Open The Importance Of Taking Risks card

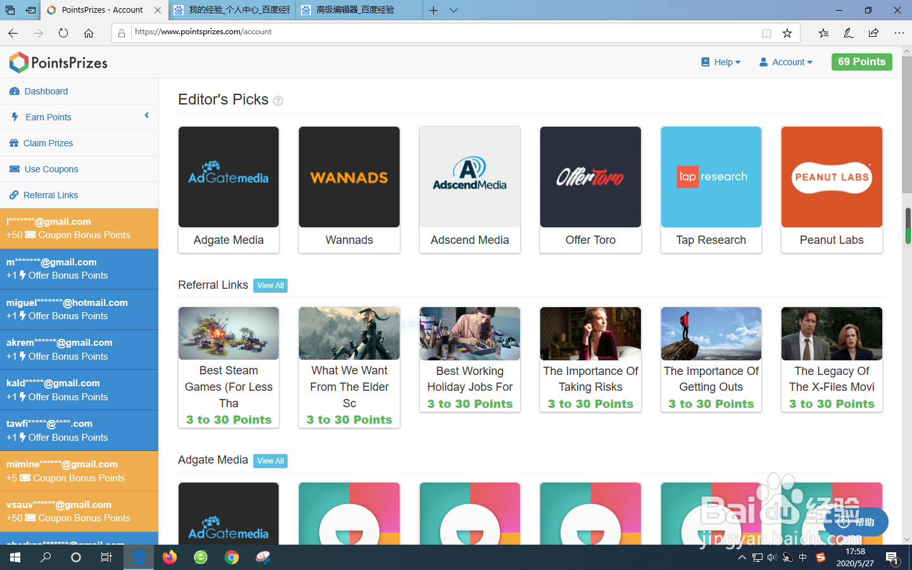(590, 359)
